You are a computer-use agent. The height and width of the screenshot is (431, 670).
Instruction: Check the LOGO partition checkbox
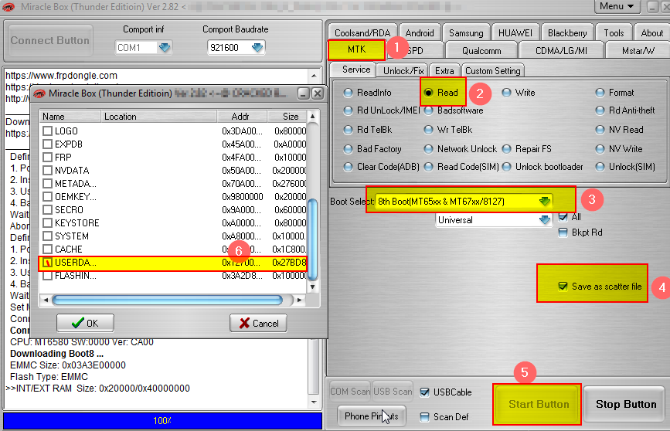point(47,131)
